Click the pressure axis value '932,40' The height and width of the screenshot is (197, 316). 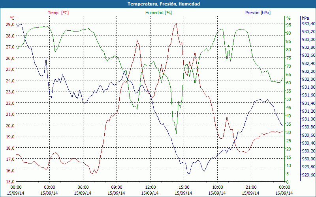308,63
